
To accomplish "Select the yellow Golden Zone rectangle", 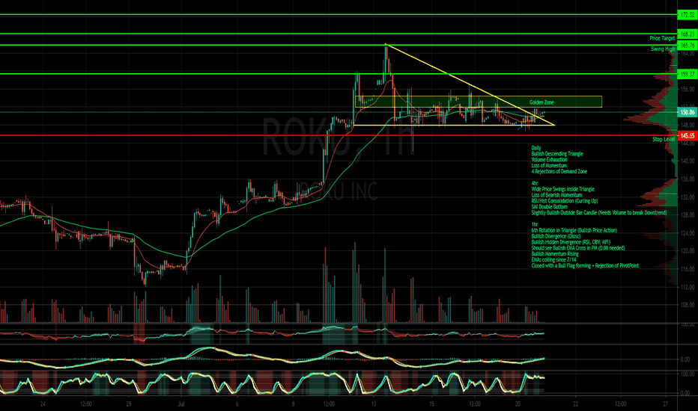I will (x=478, y=102).
